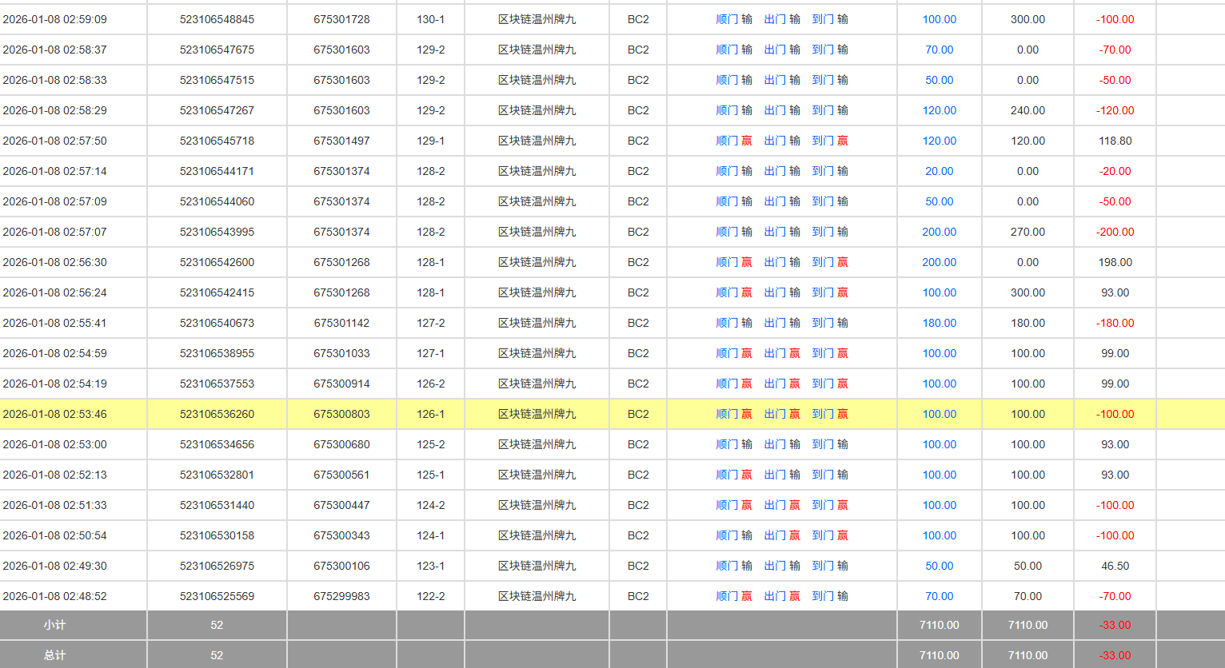1225x668 pixels.
Task: Click the 总计 total label
Action: (x=54, y=655)
